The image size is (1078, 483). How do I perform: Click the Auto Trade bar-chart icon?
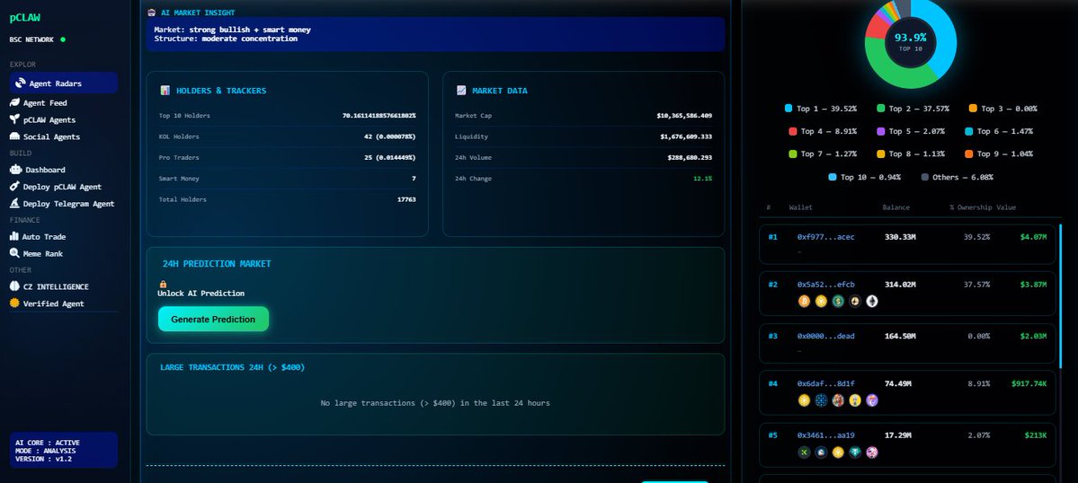(x=14, y=237)
